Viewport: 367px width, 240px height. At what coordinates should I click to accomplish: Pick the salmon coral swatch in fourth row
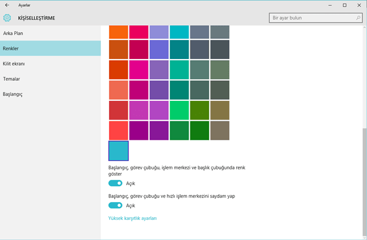tap(119, 90)
